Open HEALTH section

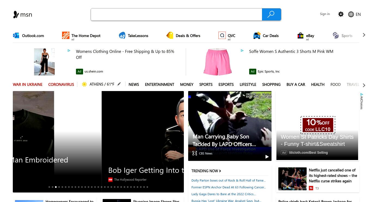pyautogui.click(x=318, y=85)
